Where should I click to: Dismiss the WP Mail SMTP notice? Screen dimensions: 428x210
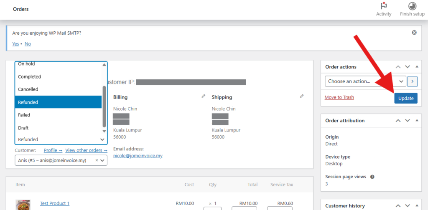click(x=414, y=33)
